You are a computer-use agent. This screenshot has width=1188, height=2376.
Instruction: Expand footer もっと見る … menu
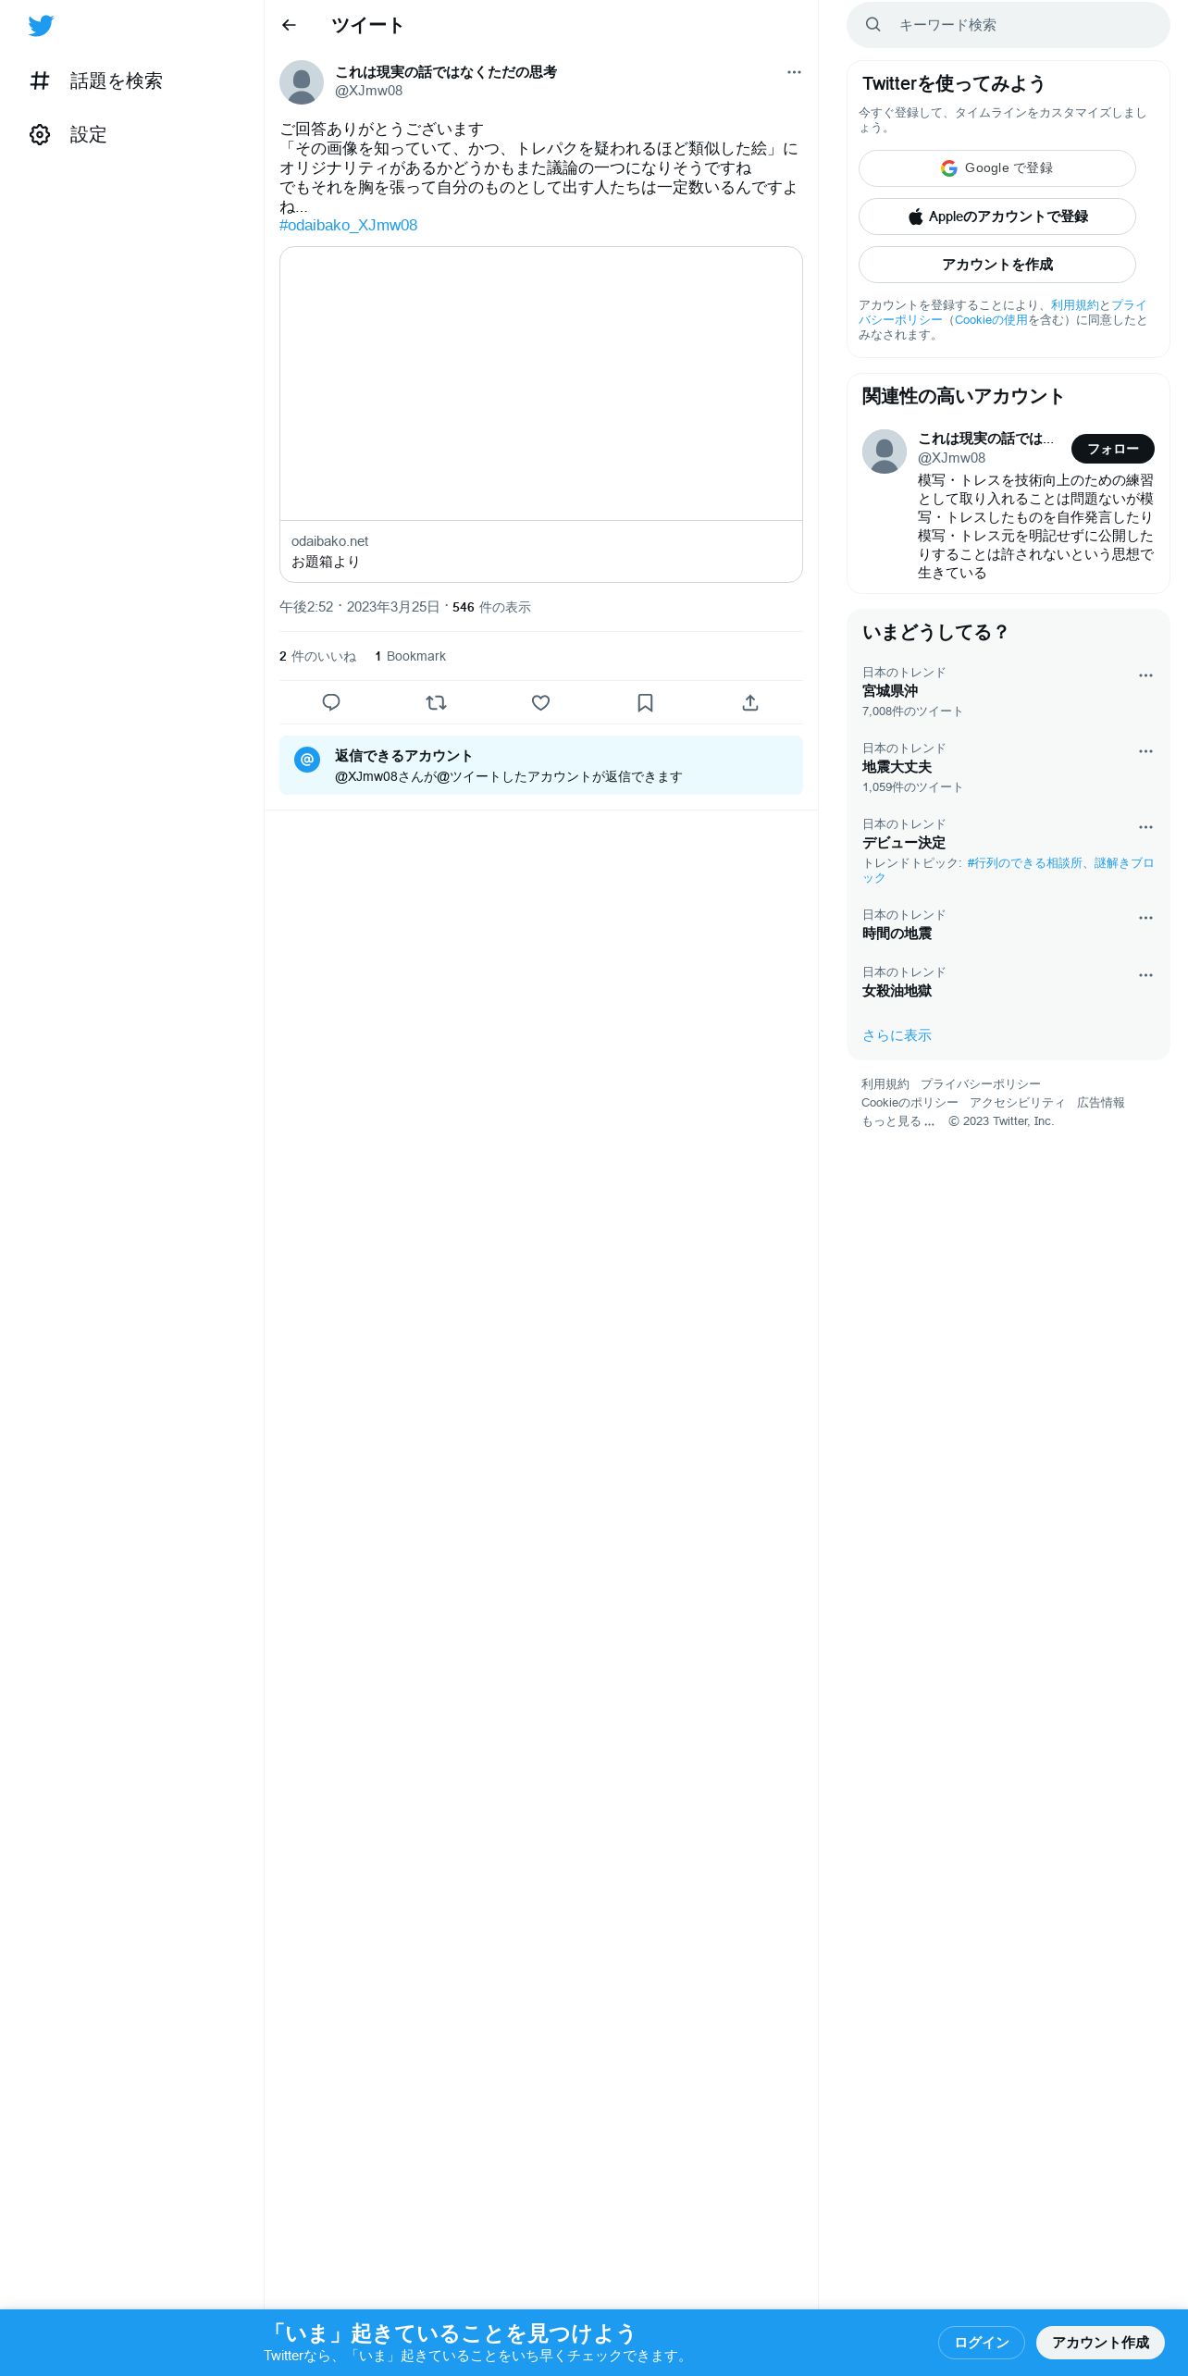coord(898,1120)
